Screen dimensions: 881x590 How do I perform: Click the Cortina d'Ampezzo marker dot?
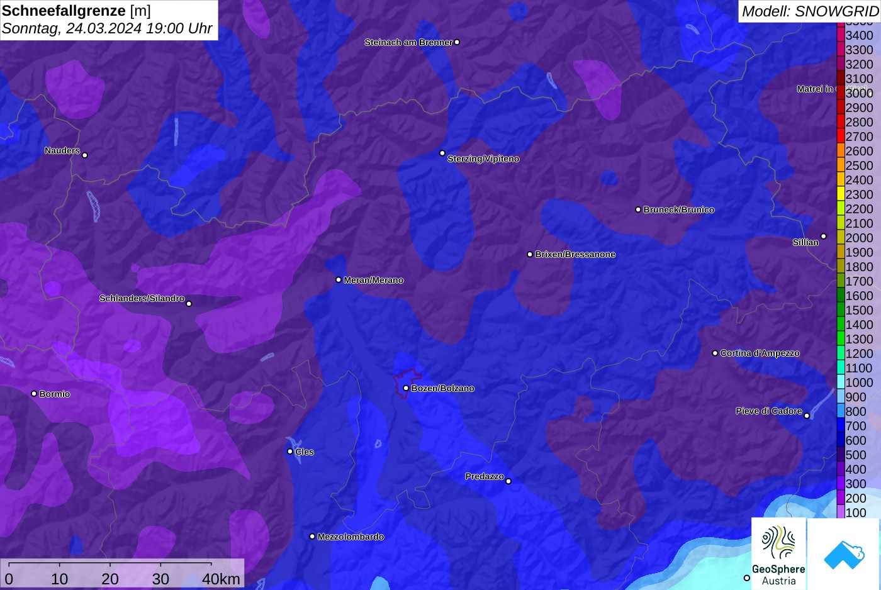pyautogui.click(x=715, y=353)
